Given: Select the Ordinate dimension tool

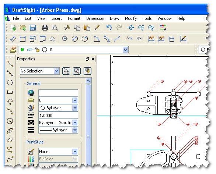Looking at the screenshot, I should coord(52,39).
